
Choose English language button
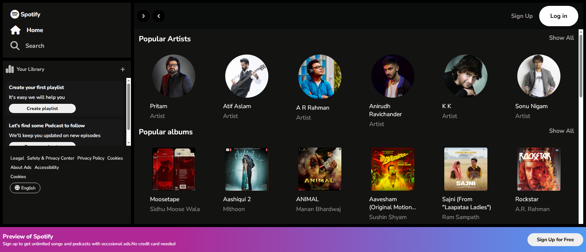click(25, 188)
